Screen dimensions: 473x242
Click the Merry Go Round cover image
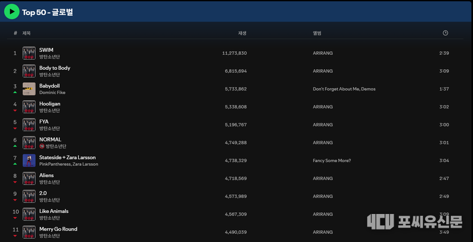click(x=29, y=232)
